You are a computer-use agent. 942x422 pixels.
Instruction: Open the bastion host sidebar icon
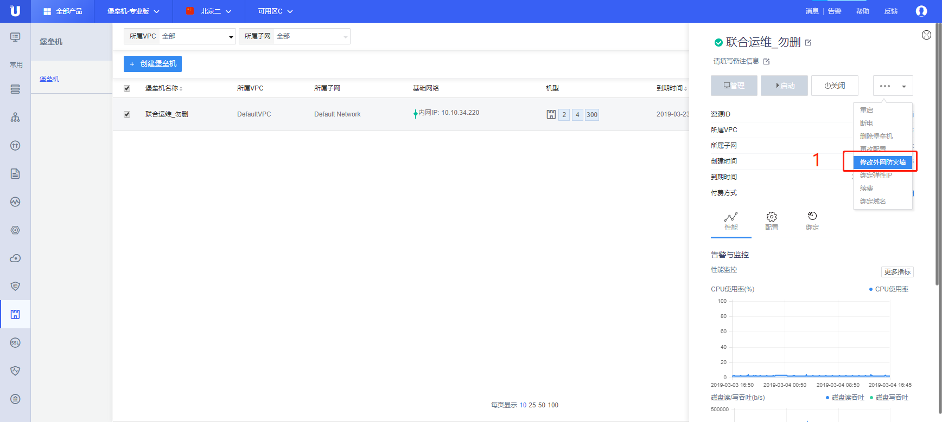(x=15, y=314)
